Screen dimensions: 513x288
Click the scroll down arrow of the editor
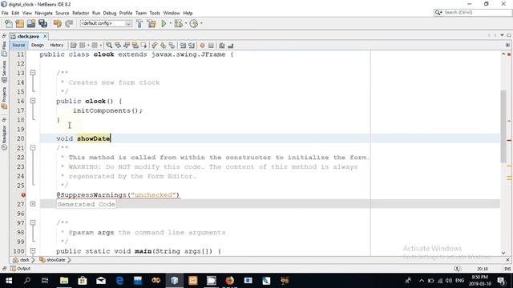pos(503,253)
